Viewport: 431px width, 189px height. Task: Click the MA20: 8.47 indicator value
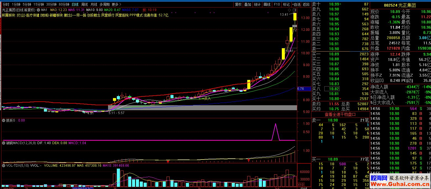click(112, 10)
